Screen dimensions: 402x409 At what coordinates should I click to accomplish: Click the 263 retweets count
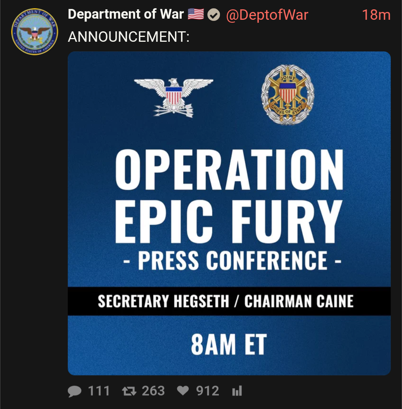pyautogui.click(x=153, y=391)
